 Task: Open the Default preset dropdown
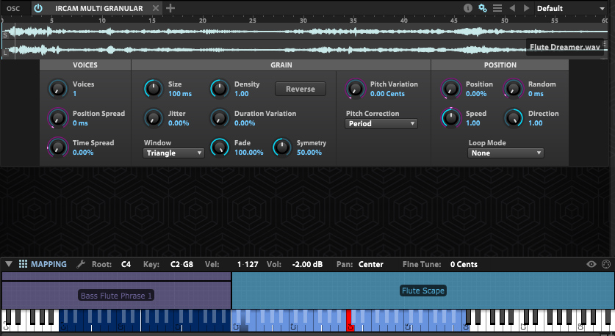[x=571, y=8]
